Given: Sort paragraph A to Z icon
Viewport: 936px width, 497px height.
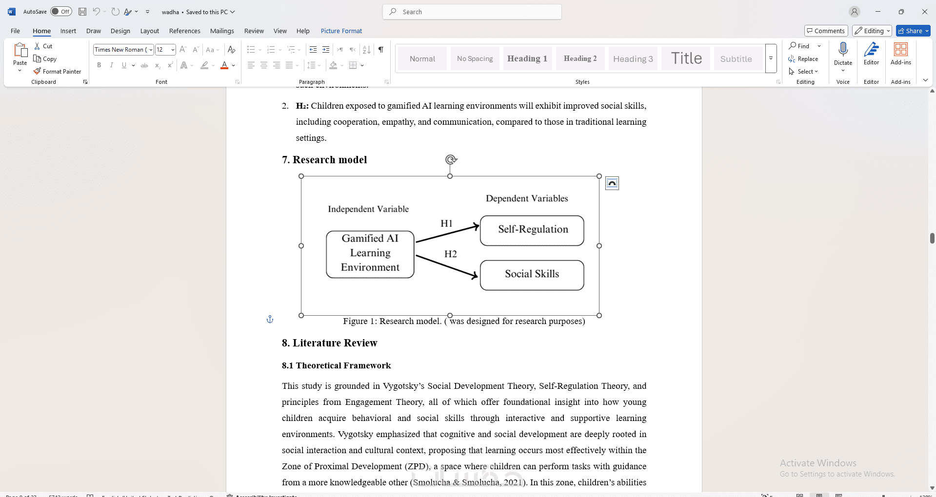Looking at the screenshot, I should point(367,50).
